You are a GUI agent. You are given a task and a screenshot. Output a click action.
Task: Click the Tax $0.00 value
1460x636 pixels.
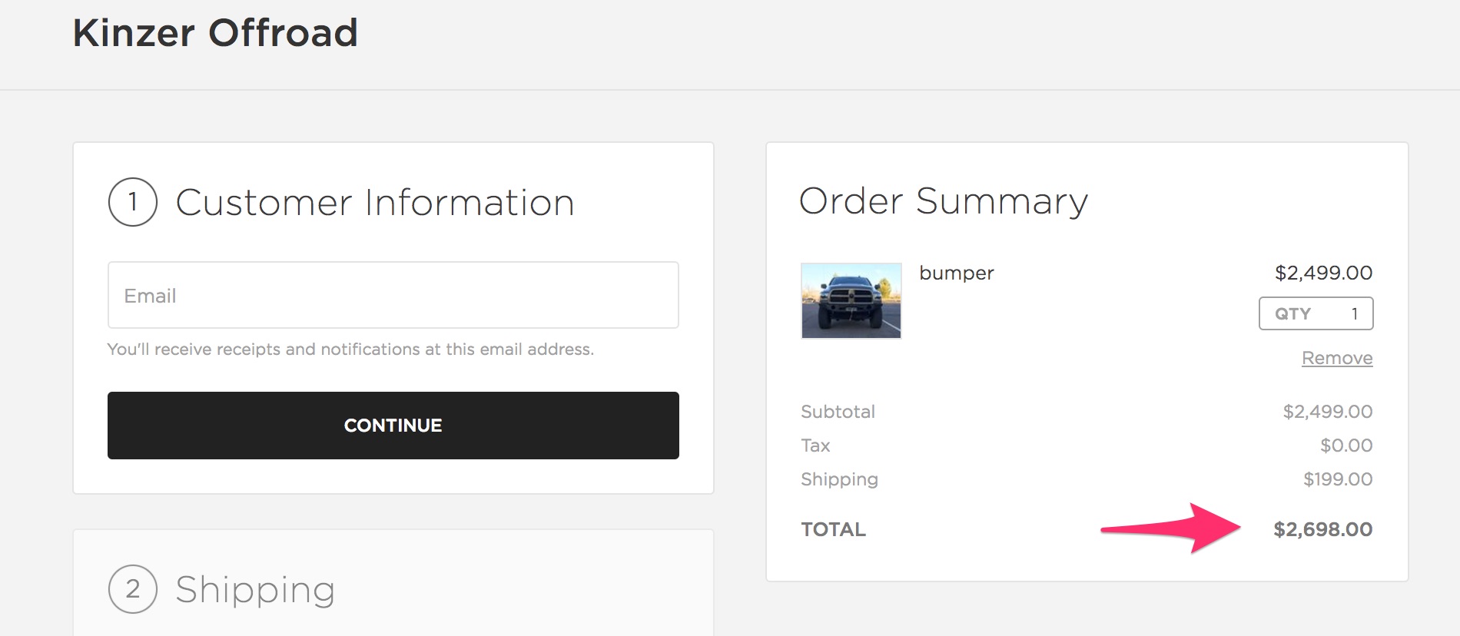pos(1346,446)
